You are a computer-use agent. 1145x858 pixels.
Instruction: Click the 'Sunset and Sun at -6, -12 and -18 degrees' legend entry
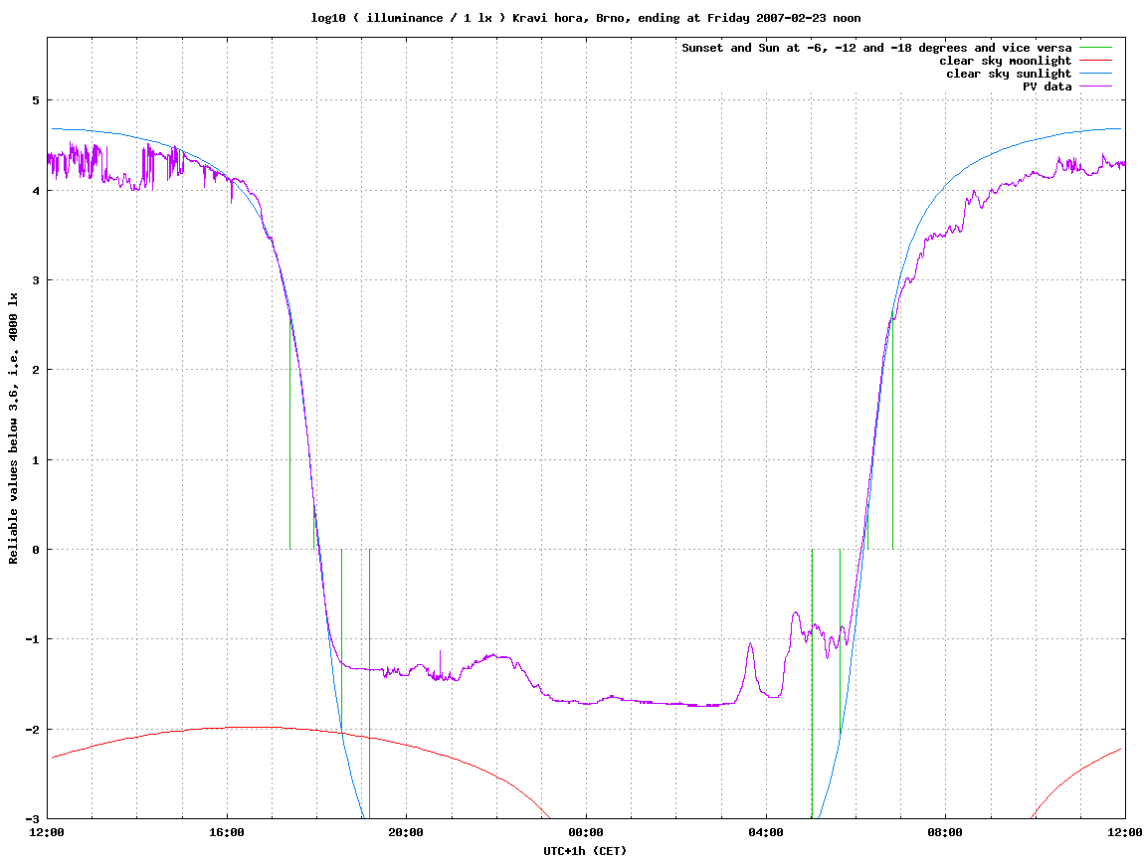coord(876,48)
